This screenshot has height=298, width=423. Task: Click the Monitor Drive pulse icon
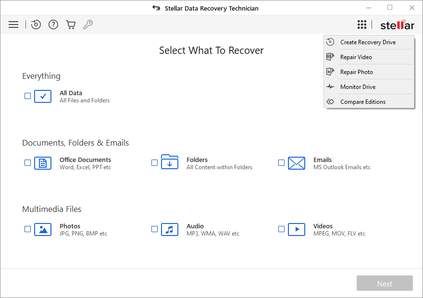330,87
